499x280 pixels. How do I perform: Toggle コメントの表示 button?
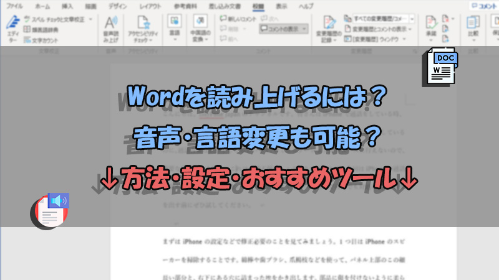283,29
